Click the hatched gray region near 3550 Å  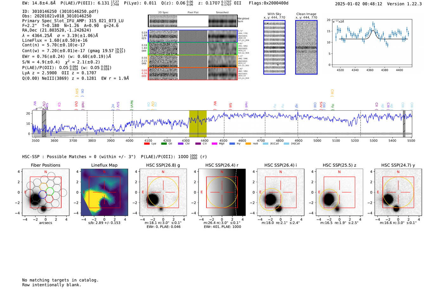(x=44, y=124)
